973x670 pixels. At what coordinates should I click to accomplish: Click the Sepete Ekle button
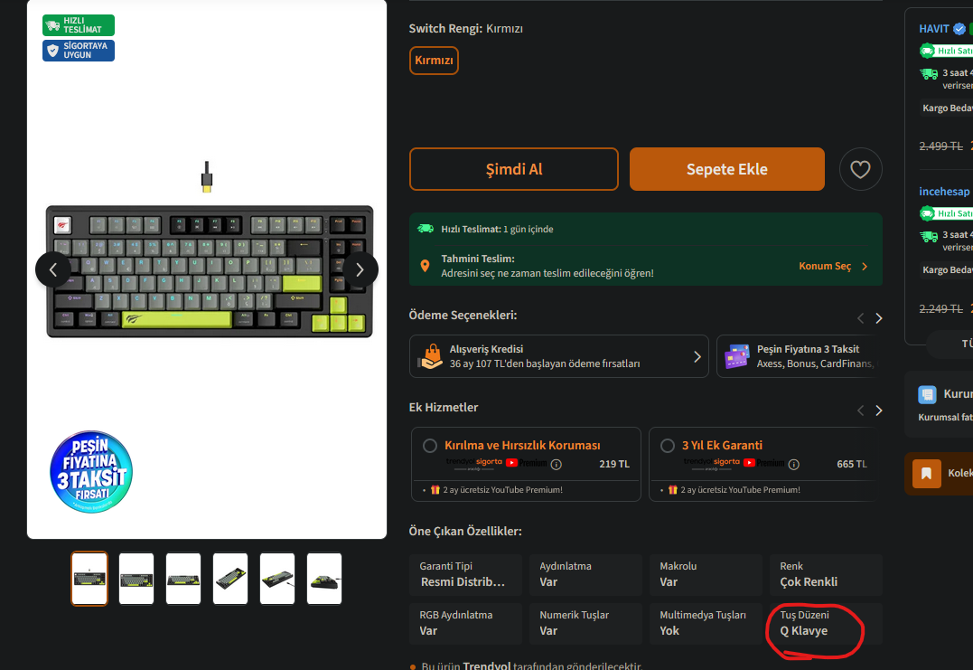pyautogui.click(x=726, y=169)
